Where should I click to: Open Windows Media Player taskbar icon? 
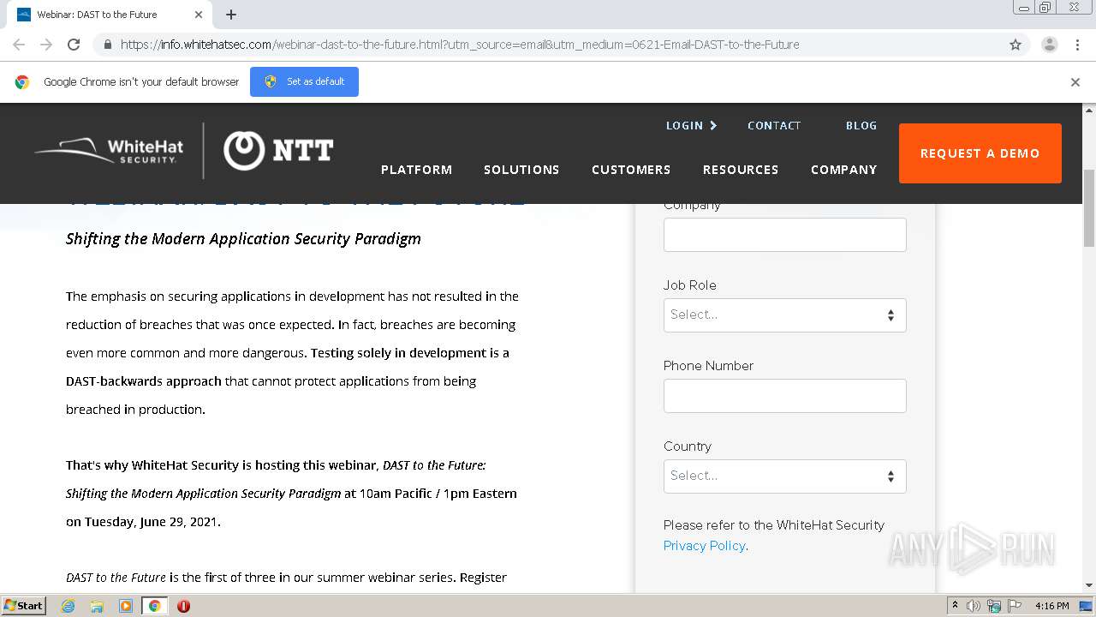(x=126, y=606)
